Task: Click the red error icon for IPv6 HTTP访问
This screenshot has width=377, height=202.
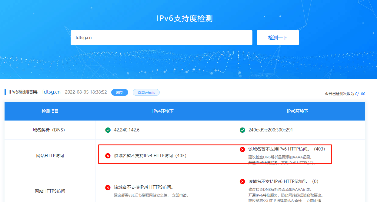Action: (x=242, y=149)
